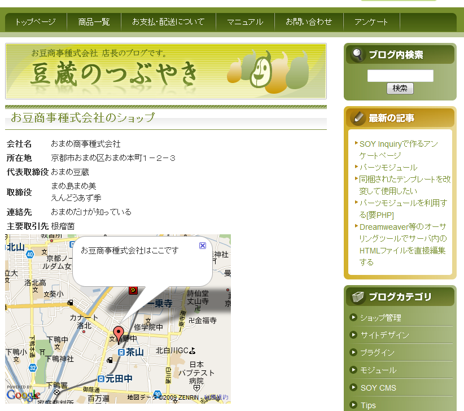Click the contact text おまめだけが知っている
The image size is (464, 411).
pyautogui.click(x=91, y=212)
